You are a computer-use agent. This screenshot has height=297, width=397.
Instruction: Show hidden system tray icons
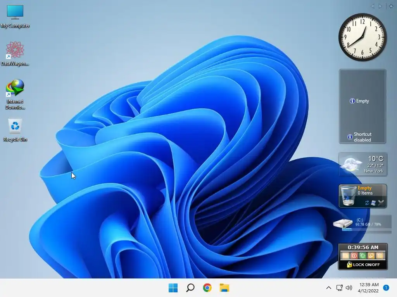[x=329, y=288]
